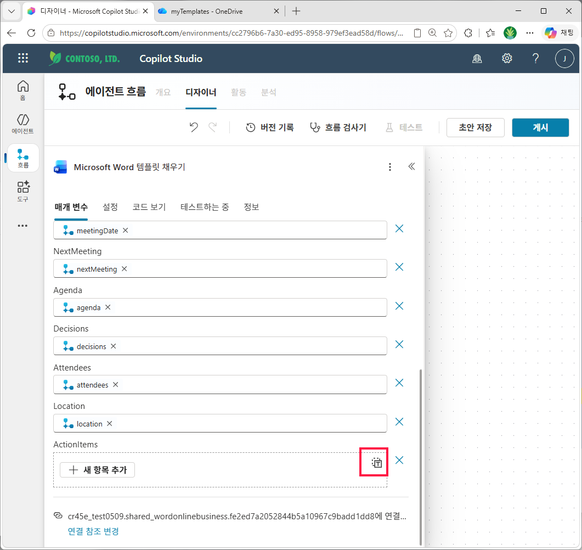Switch to the Settings (설정) tab
Viewport: 582px width, 550px height.
[110, 207]
